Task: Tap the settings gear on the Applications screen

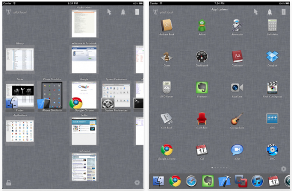Action: tap(284, 169)
